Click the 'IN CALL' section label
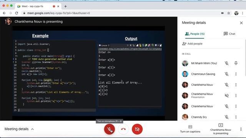The image size is (246, 138). pyautogui.click(x=186, y=54)
